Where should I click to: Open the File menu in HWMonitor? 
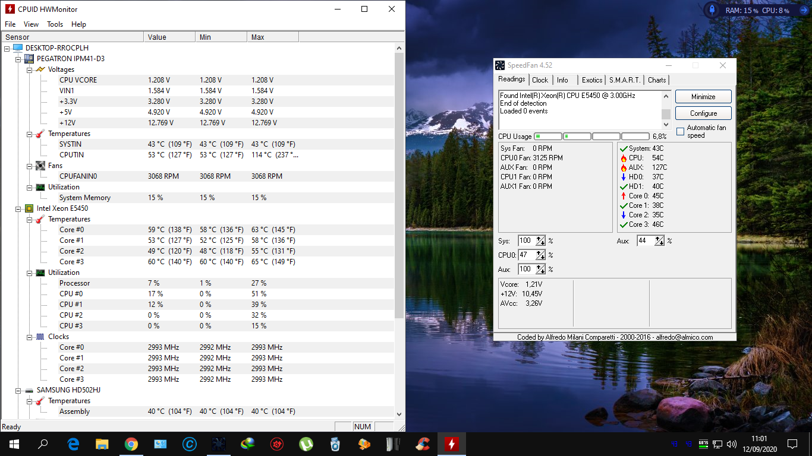point(10,24)
